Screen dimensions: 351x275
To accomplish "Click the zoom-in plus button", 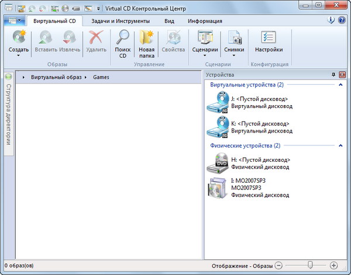I will pos(333,265).
